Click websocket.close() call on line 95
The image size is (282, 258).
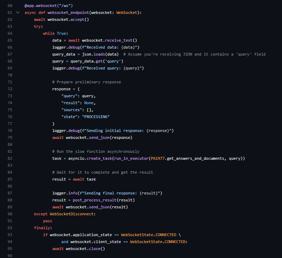(x=85, y=249)
